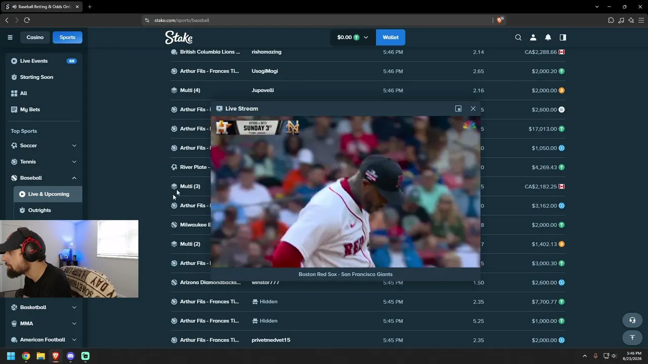Screen dimensions: 648x364
Task: Click the Wallet button
Action: 390,37
